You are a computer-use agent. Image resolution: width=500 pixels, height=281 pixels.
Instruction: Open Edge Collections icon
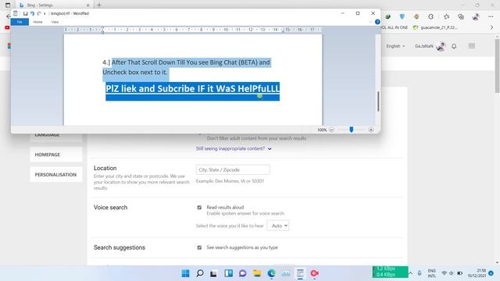click(x=461, y=16)
